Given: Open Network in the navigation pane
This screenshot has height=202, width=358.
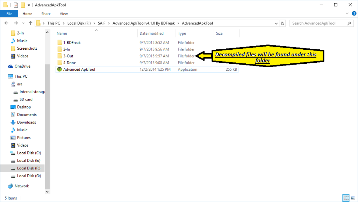Looking at the screenshot, I should click(22, 186).
